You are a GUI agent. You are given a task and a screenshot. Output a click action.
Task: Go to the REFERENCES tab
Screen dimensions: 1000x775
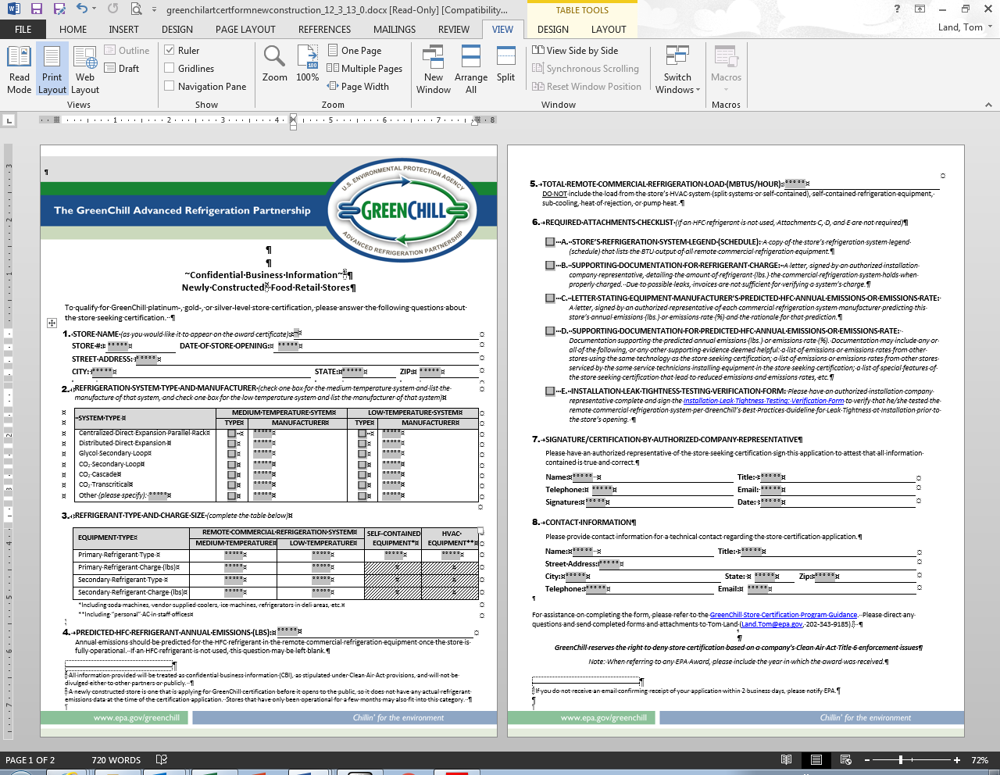pyautogui.click(x=324, y=30)
